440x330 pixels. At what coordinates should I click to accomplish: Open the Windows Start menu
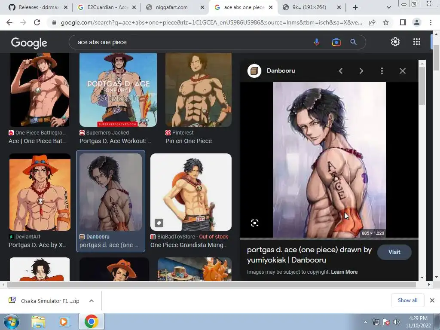point(12,321)
